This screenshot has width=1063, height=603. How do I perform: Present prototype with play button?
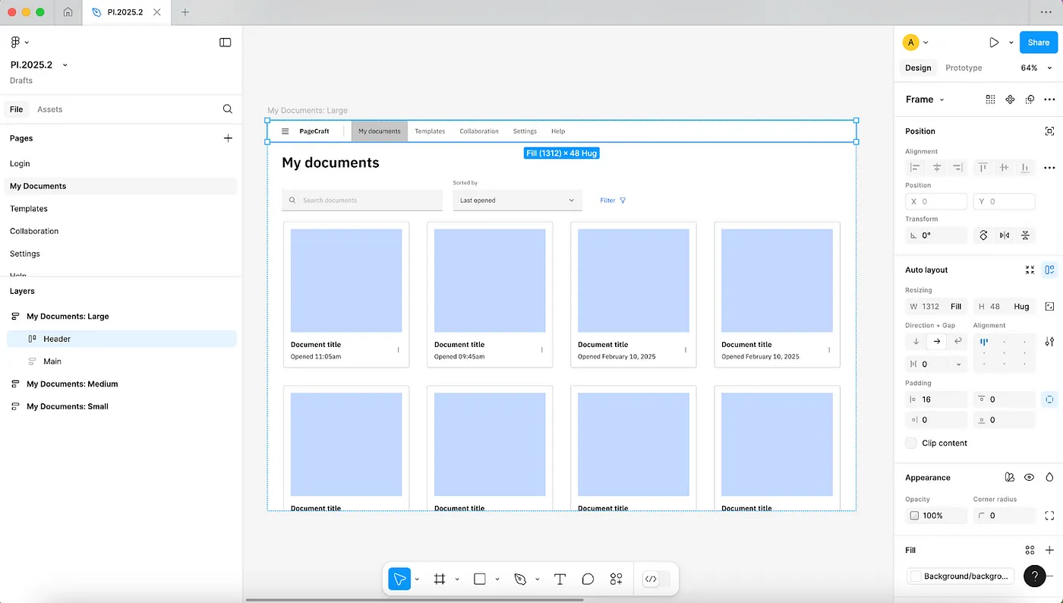(994, 43)
